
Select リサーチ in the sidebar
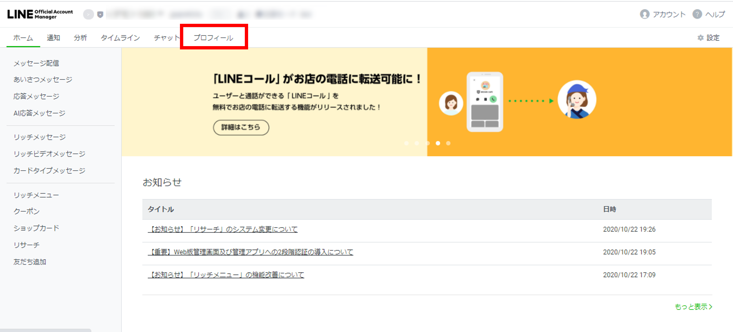click(x=26, y=245)
